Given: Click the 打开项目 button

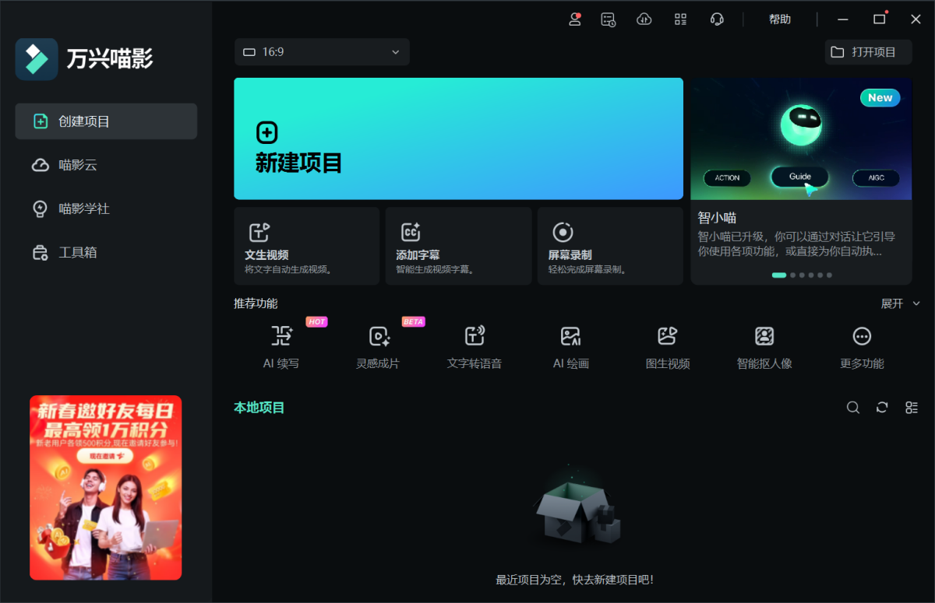Looking at the screenshot, I should tap(868, 52).
